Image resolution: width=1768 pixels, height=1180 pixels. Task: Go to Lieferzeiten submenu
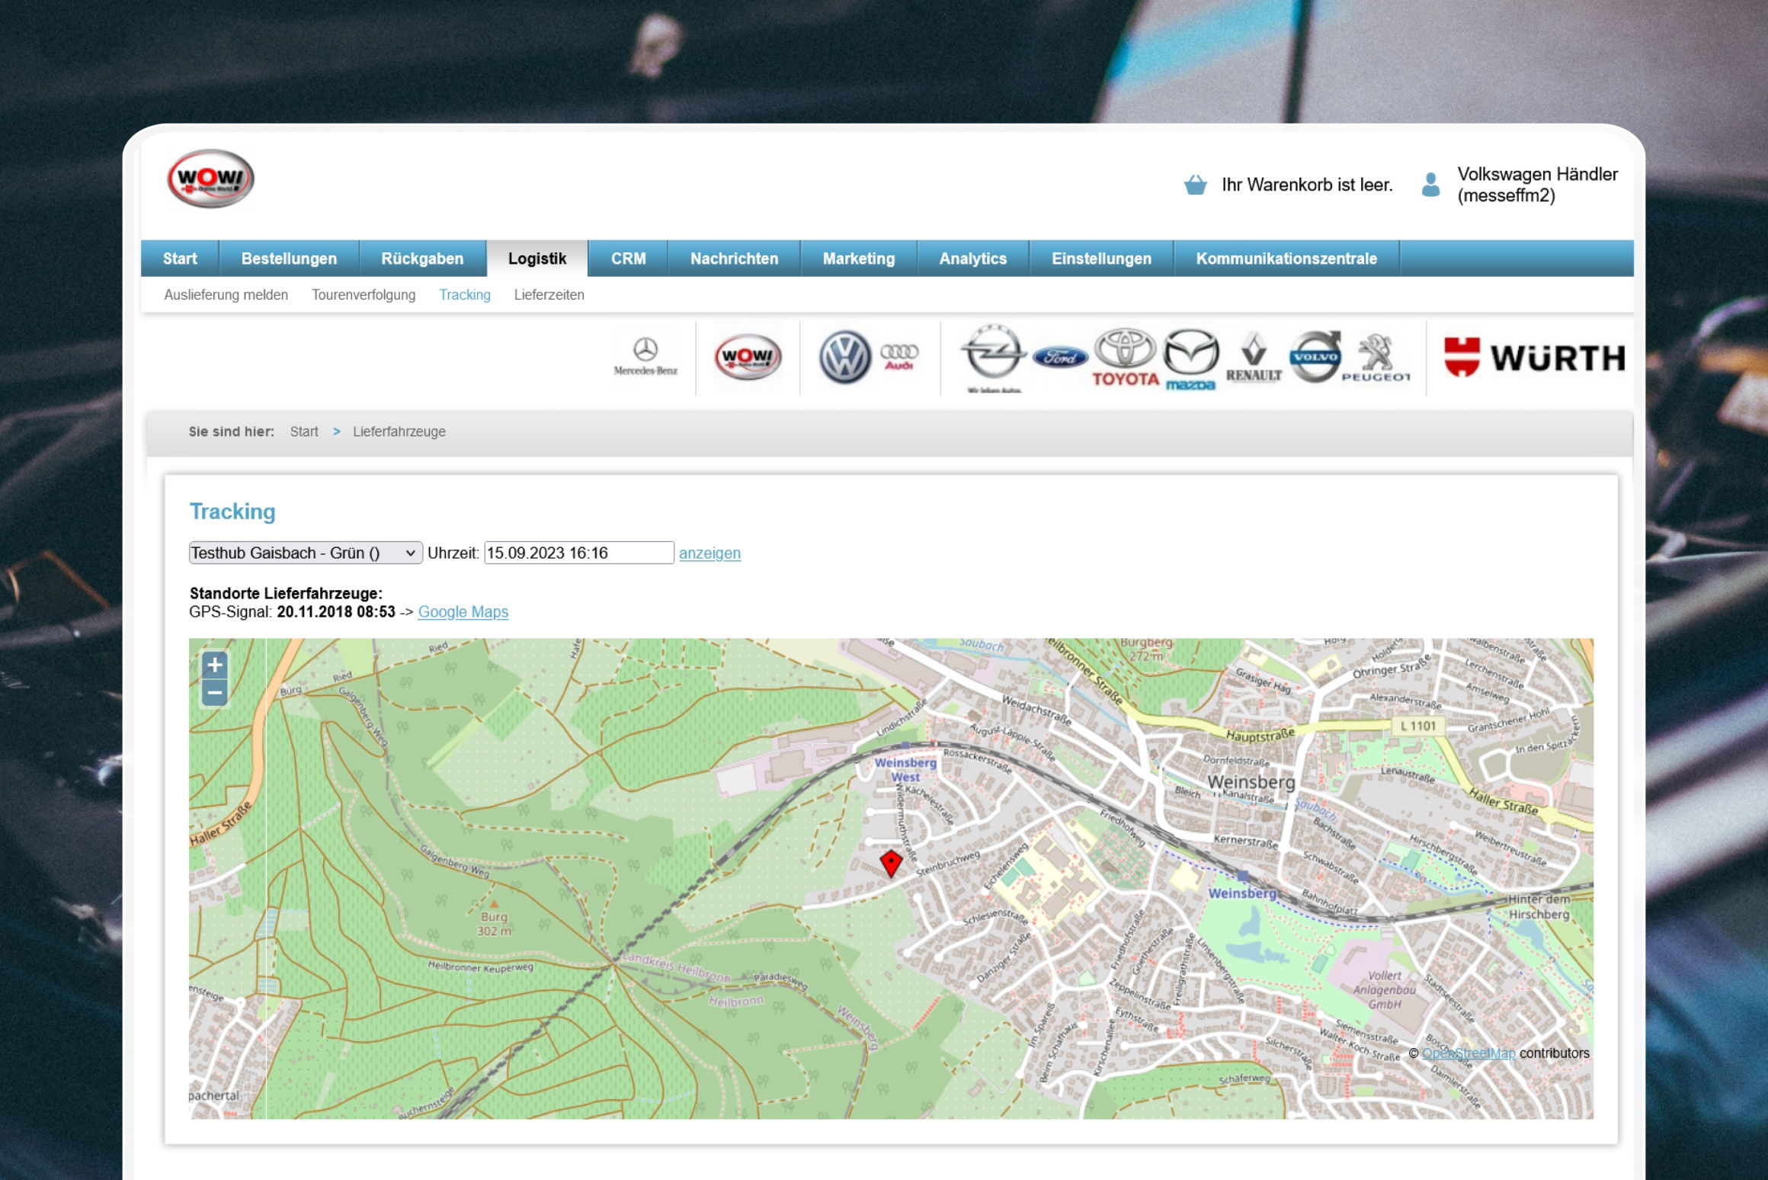(549, 295)
